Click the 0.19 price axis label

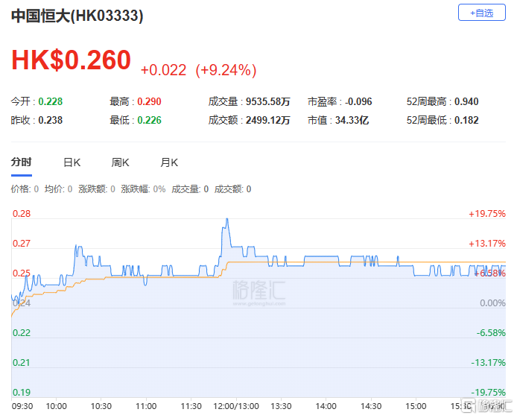point(22,392)
